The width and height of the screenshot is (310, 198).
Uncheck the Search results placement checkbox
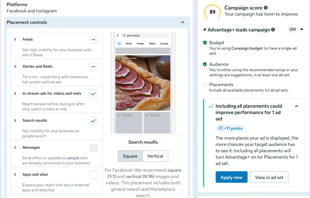pos(93,121)
